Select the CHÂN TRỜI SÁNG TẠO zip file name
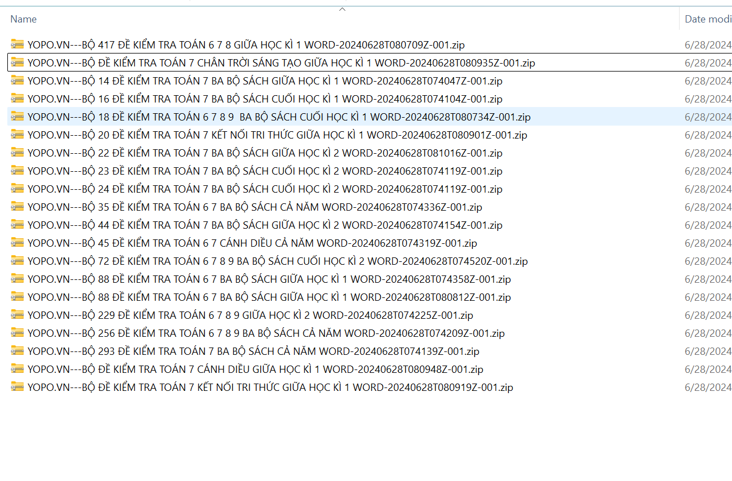 (x=281, y=63)
